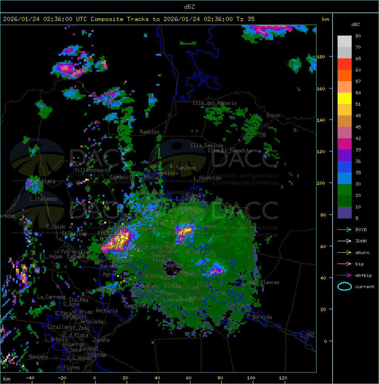The height and width of the screenshot is (384, 379).
Task: Click the white 30HM arrow in legend
Action: click(x=344, y=241)
